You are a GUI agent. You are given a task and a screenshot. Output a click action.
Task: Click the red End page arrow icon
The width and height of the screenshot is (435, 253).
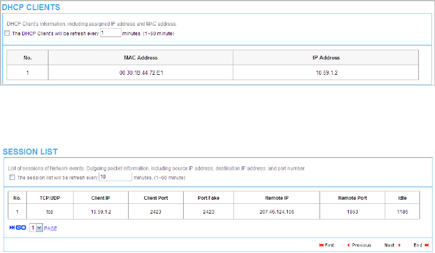[427, 245]
